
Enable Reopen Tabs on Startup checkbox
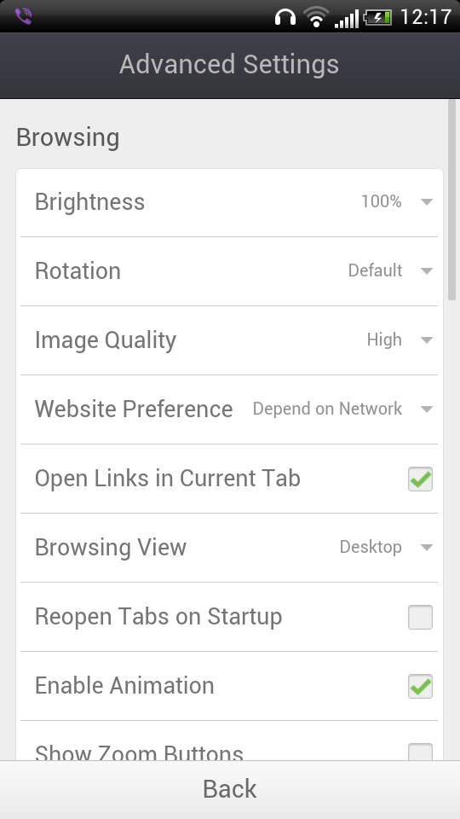click(420, 617)
